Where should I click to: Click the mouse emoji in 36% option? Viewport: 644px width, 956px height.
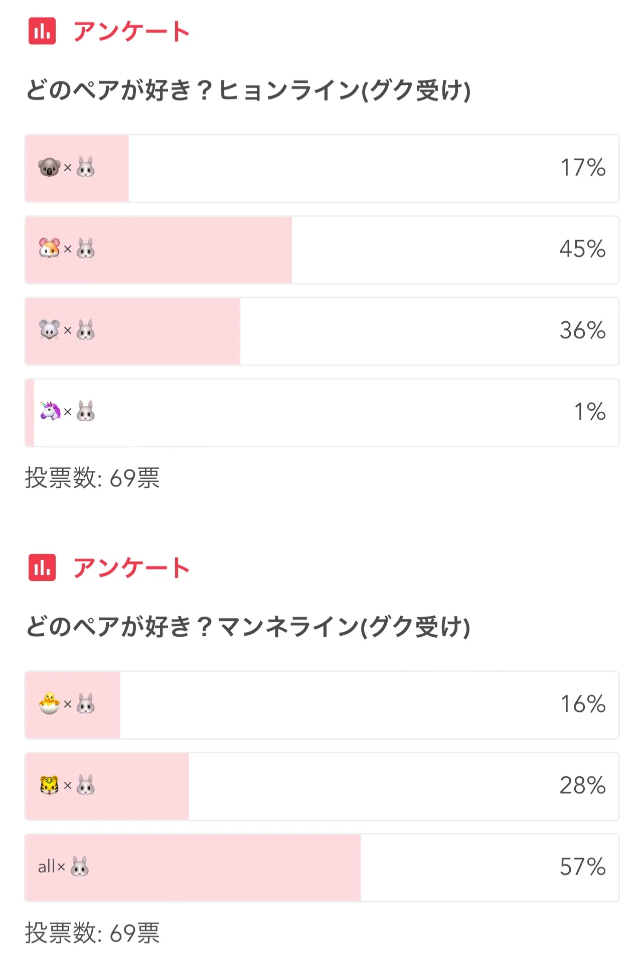49,330
